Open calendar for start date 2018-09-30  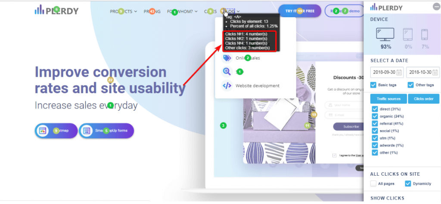point(399,72)
